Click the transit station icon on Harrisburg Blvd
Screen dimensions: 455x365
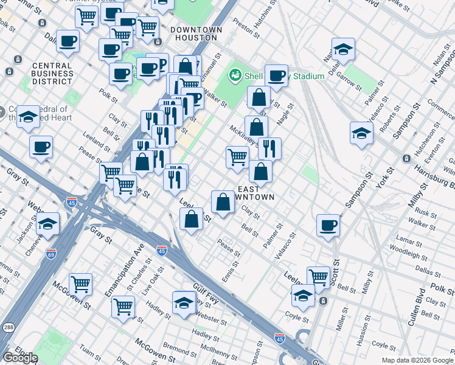point(406,159)
